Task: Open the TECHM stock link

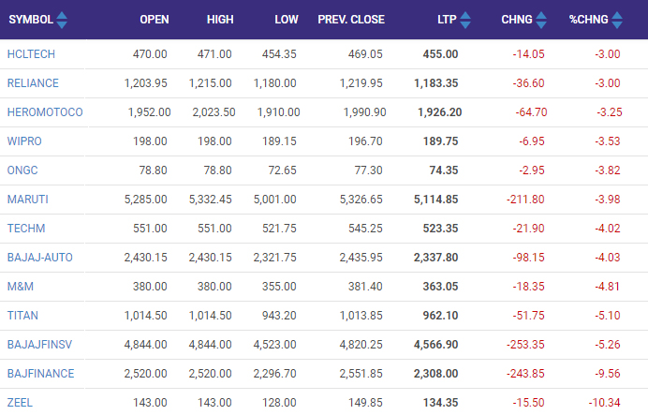Action: [x=25, y=229]
